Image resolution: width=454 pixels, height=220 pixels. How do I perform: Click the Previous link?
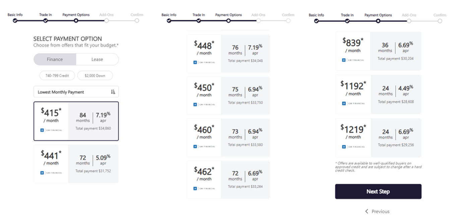pyautogui.click(x=380, y=211)
